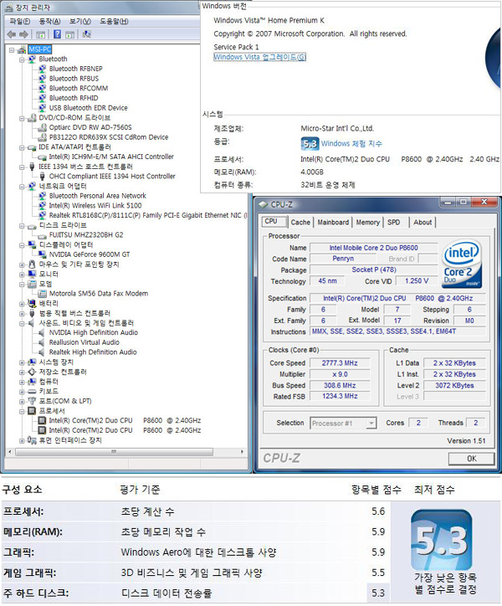This screenshot has width=502, height=606.
Task: Select the second Intel Core2 Duo processor row
Action: click(x=125, y=430)
